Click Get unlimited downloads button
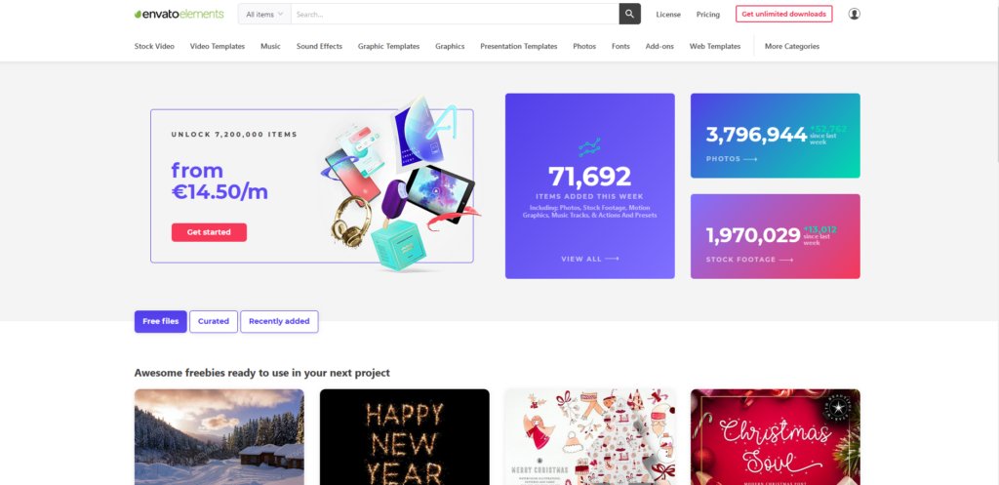999x485 pixels. tap(783, 14)
